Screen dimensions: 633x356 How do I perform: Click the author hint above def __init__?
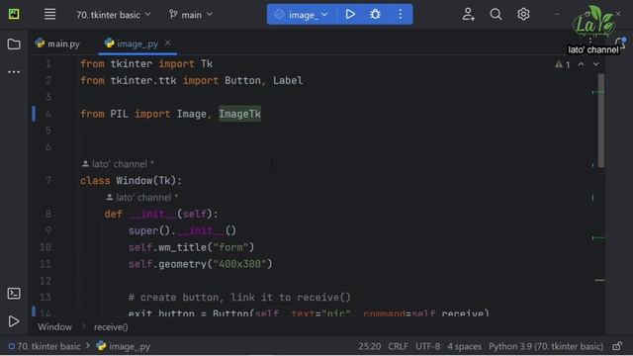pyautogui.click(x=142, y=198)
